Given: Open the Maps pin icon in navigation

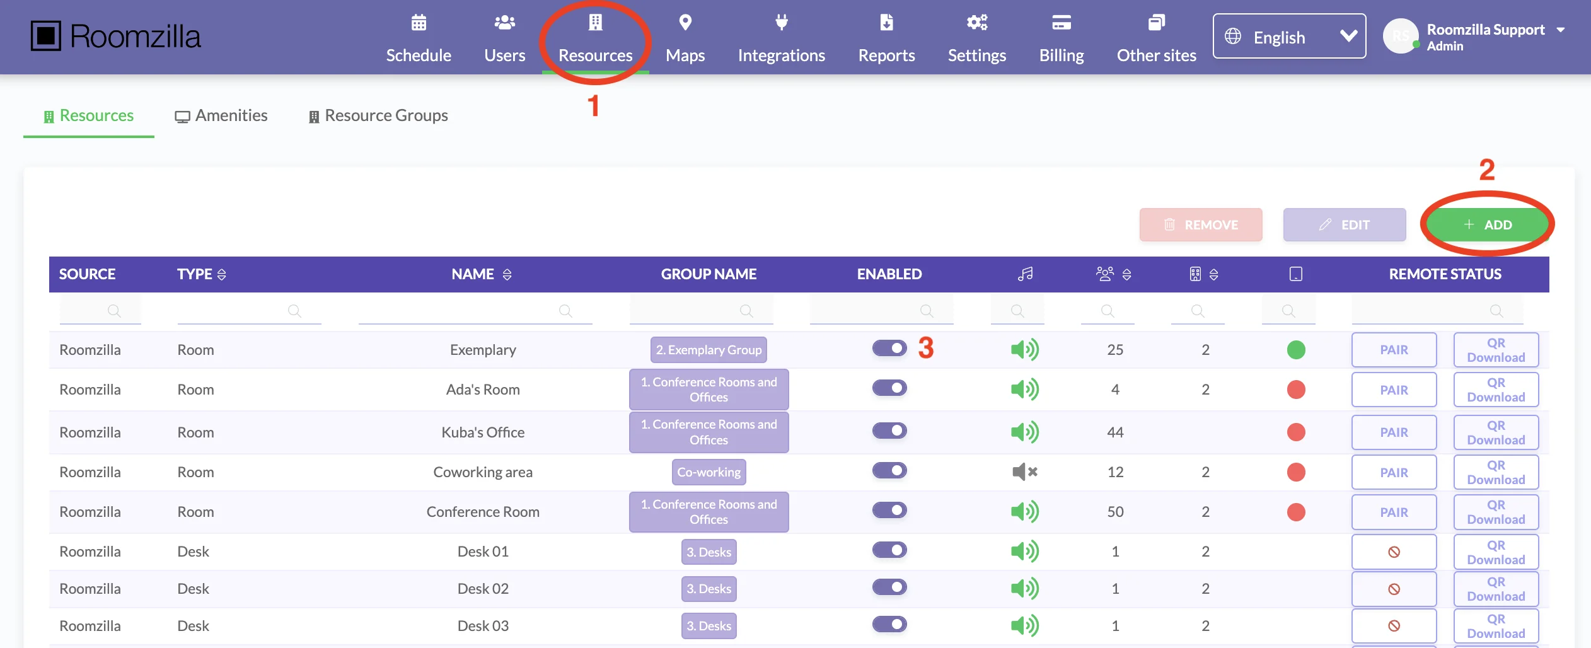Looking at the screenshot, I should [x=685, y=23].
